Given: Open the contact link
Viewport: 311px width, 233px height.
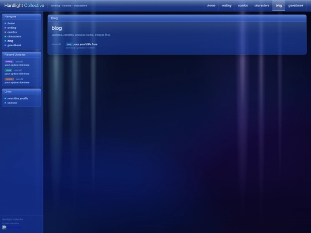Looking at the screenshot, I should click(x=12, y=103).
